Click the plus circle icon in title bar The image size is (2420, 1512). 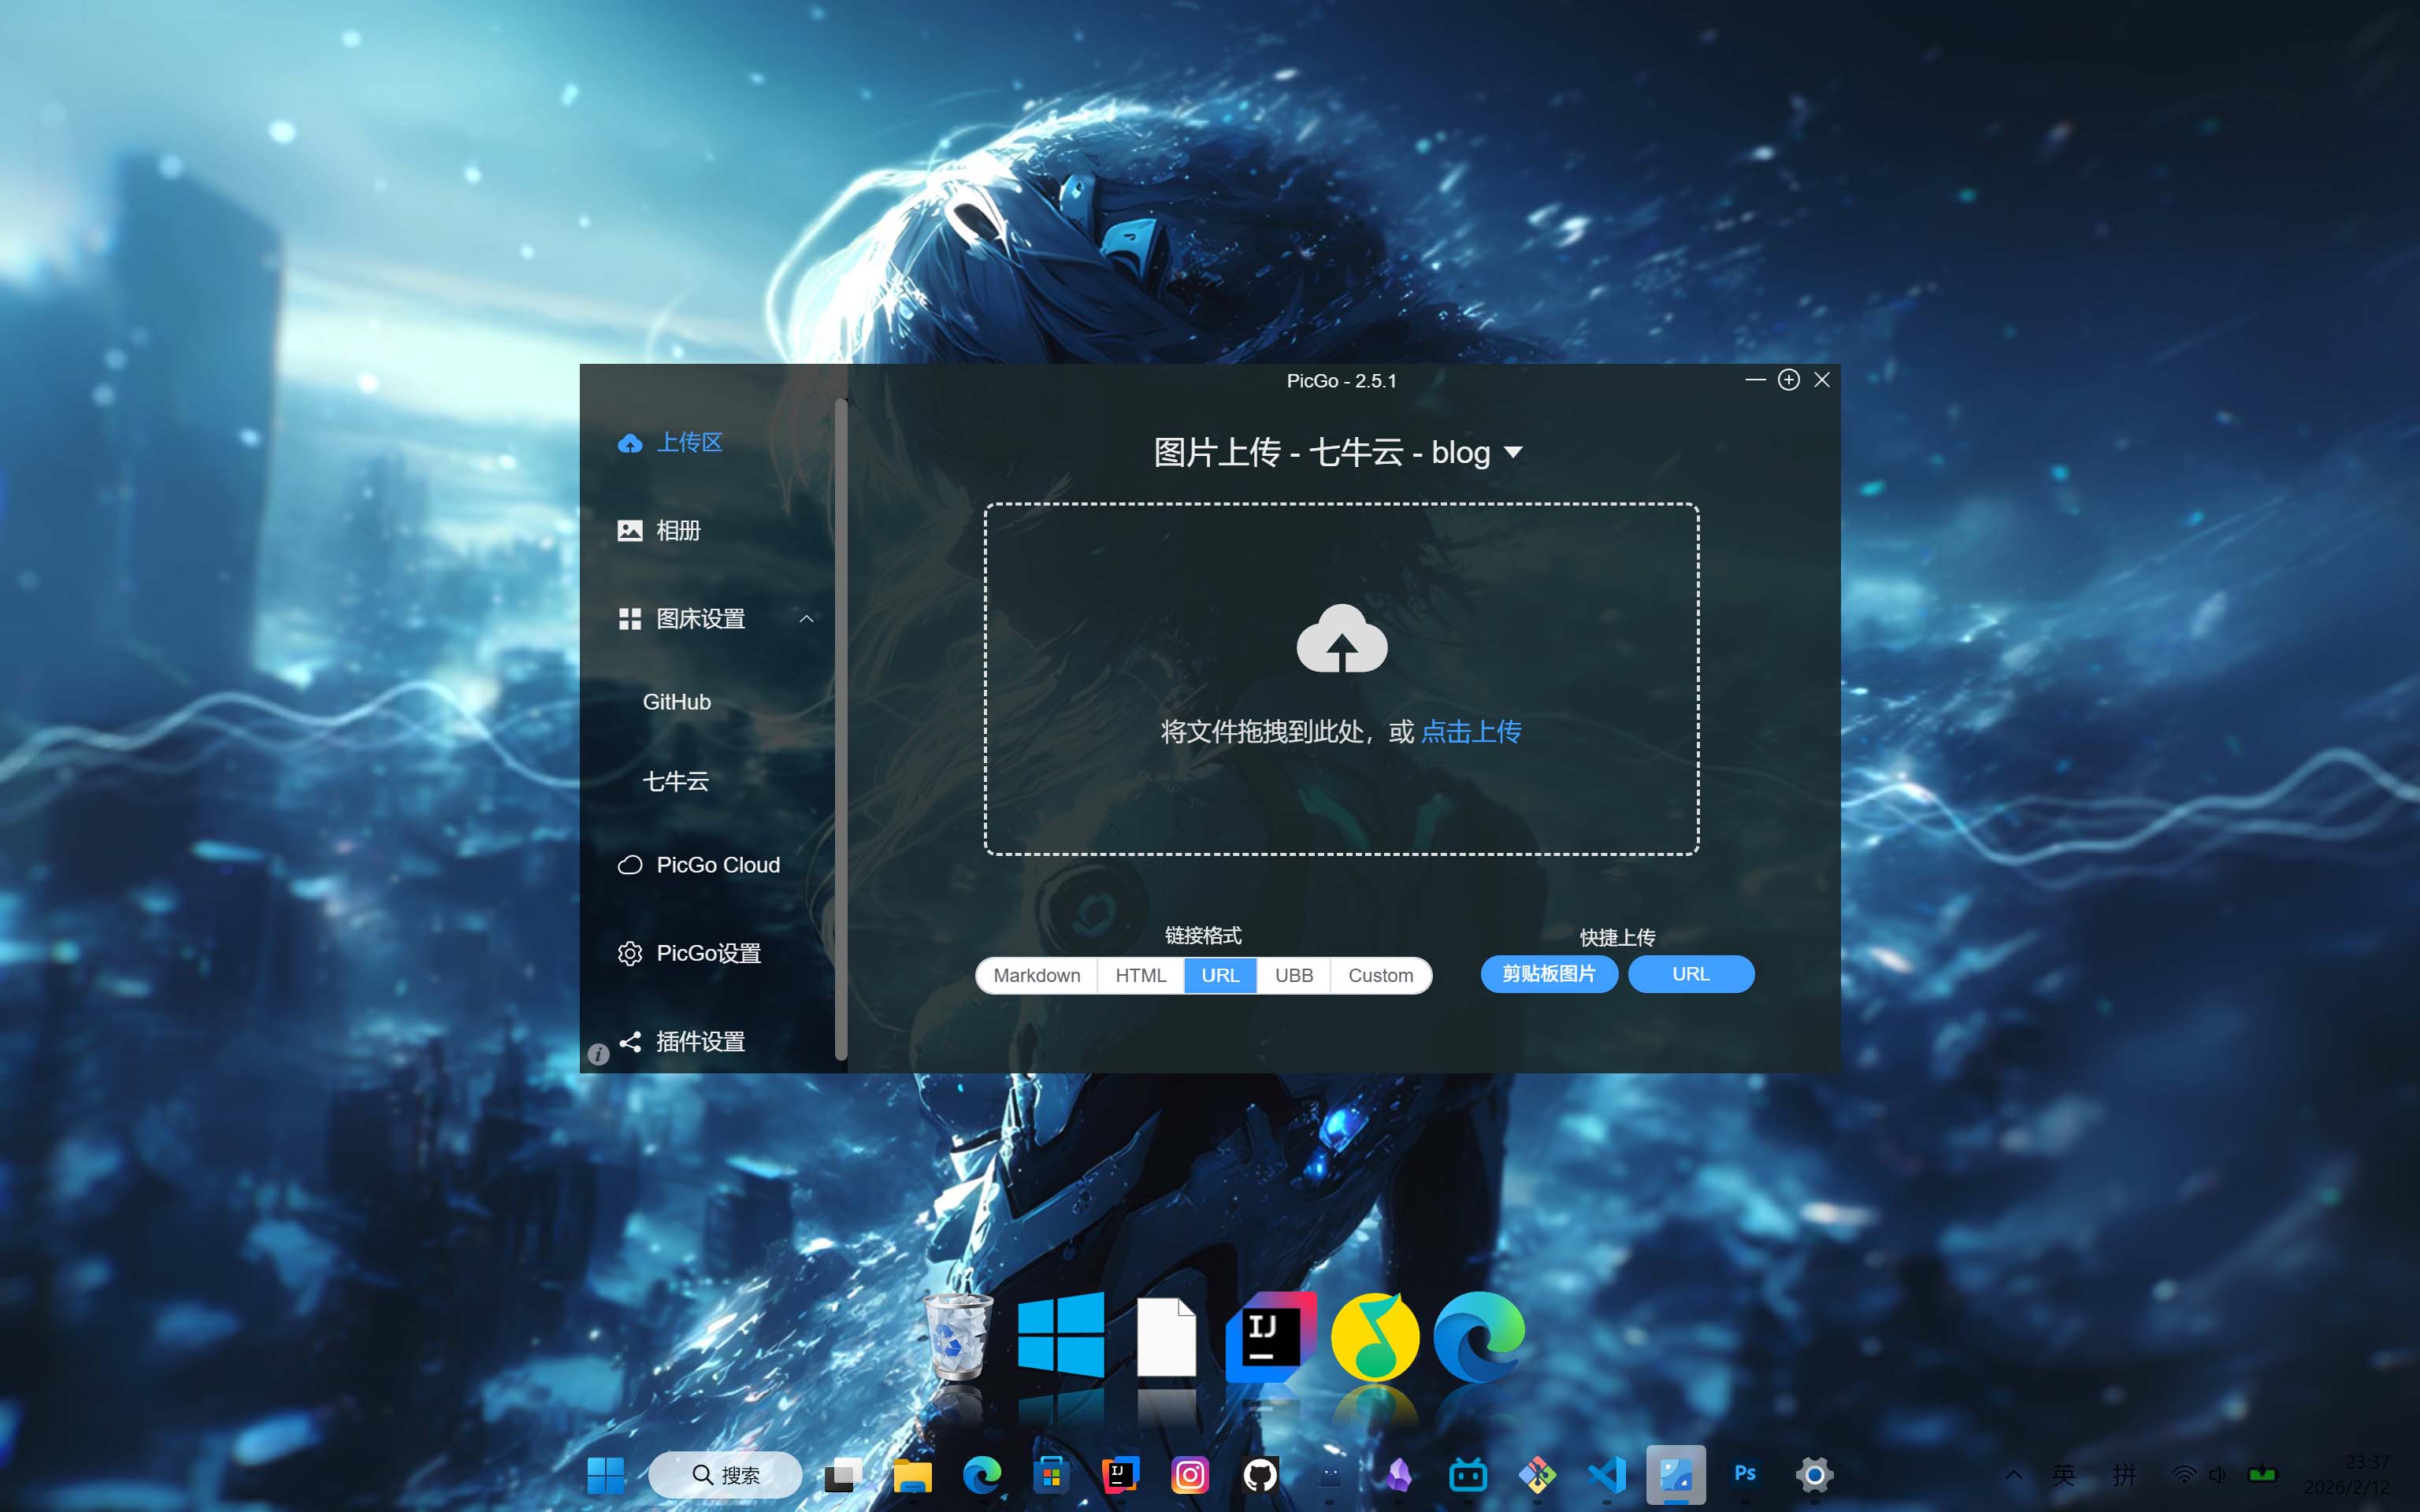1788,380
